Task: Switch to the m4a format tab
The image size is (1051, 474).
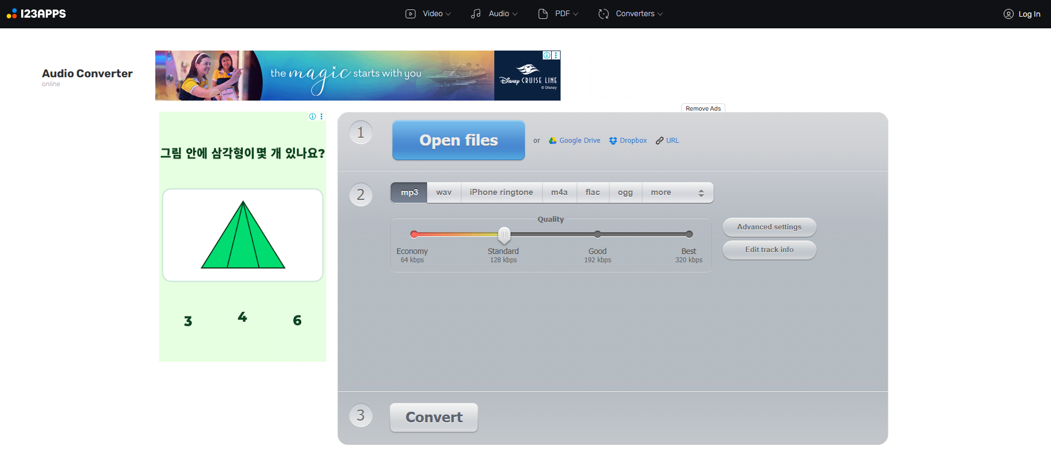Action: point(559,192)
